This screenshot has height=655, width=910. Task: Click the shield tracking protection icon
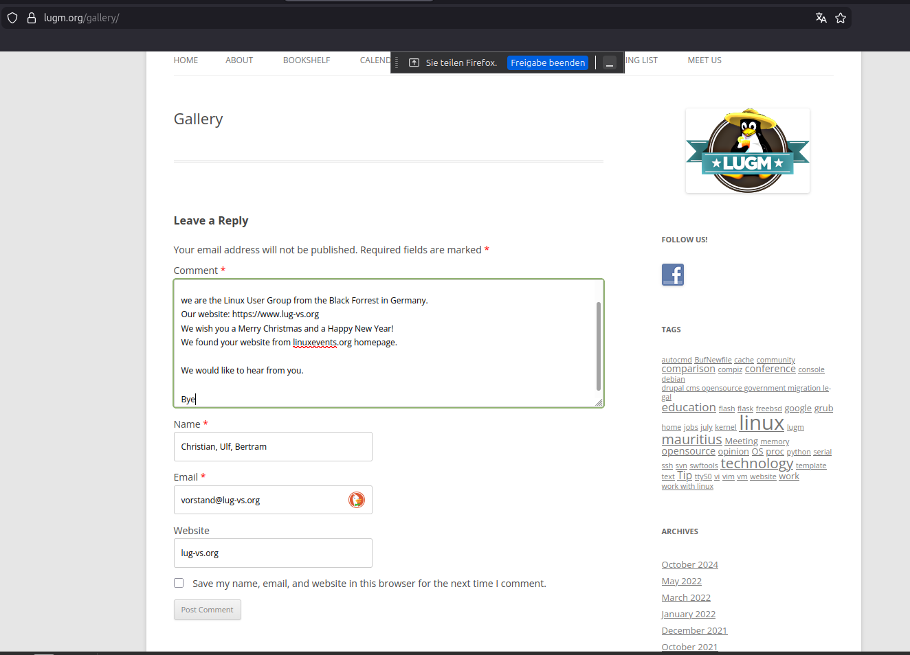tap(12, 18)
